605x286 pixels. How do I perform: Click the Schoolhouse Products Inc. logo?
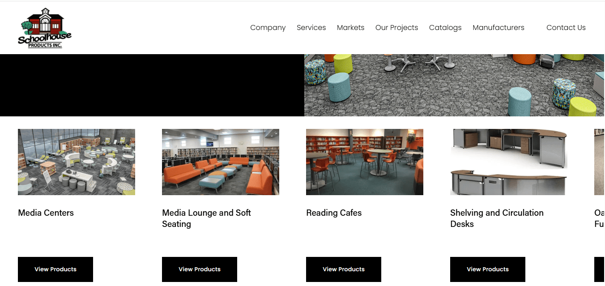[45, 28]
